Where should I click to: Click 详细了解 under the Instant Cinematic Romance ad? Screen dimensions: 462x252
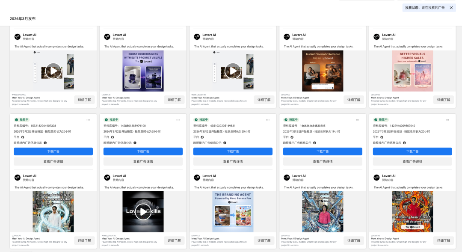pyautogui.click(x=354, y=100)
